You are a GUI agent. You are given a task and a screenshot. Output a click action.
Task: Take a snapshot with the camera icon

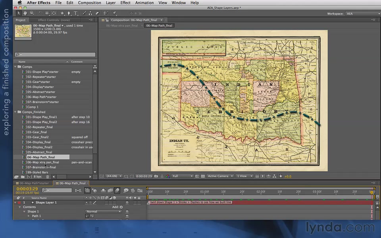point(156,176)
